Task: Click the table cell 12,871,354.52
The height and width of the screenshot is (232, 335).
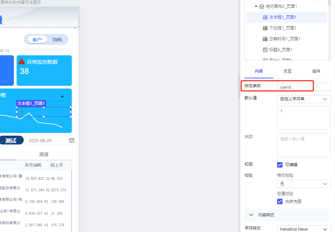Action: (37, 190)
